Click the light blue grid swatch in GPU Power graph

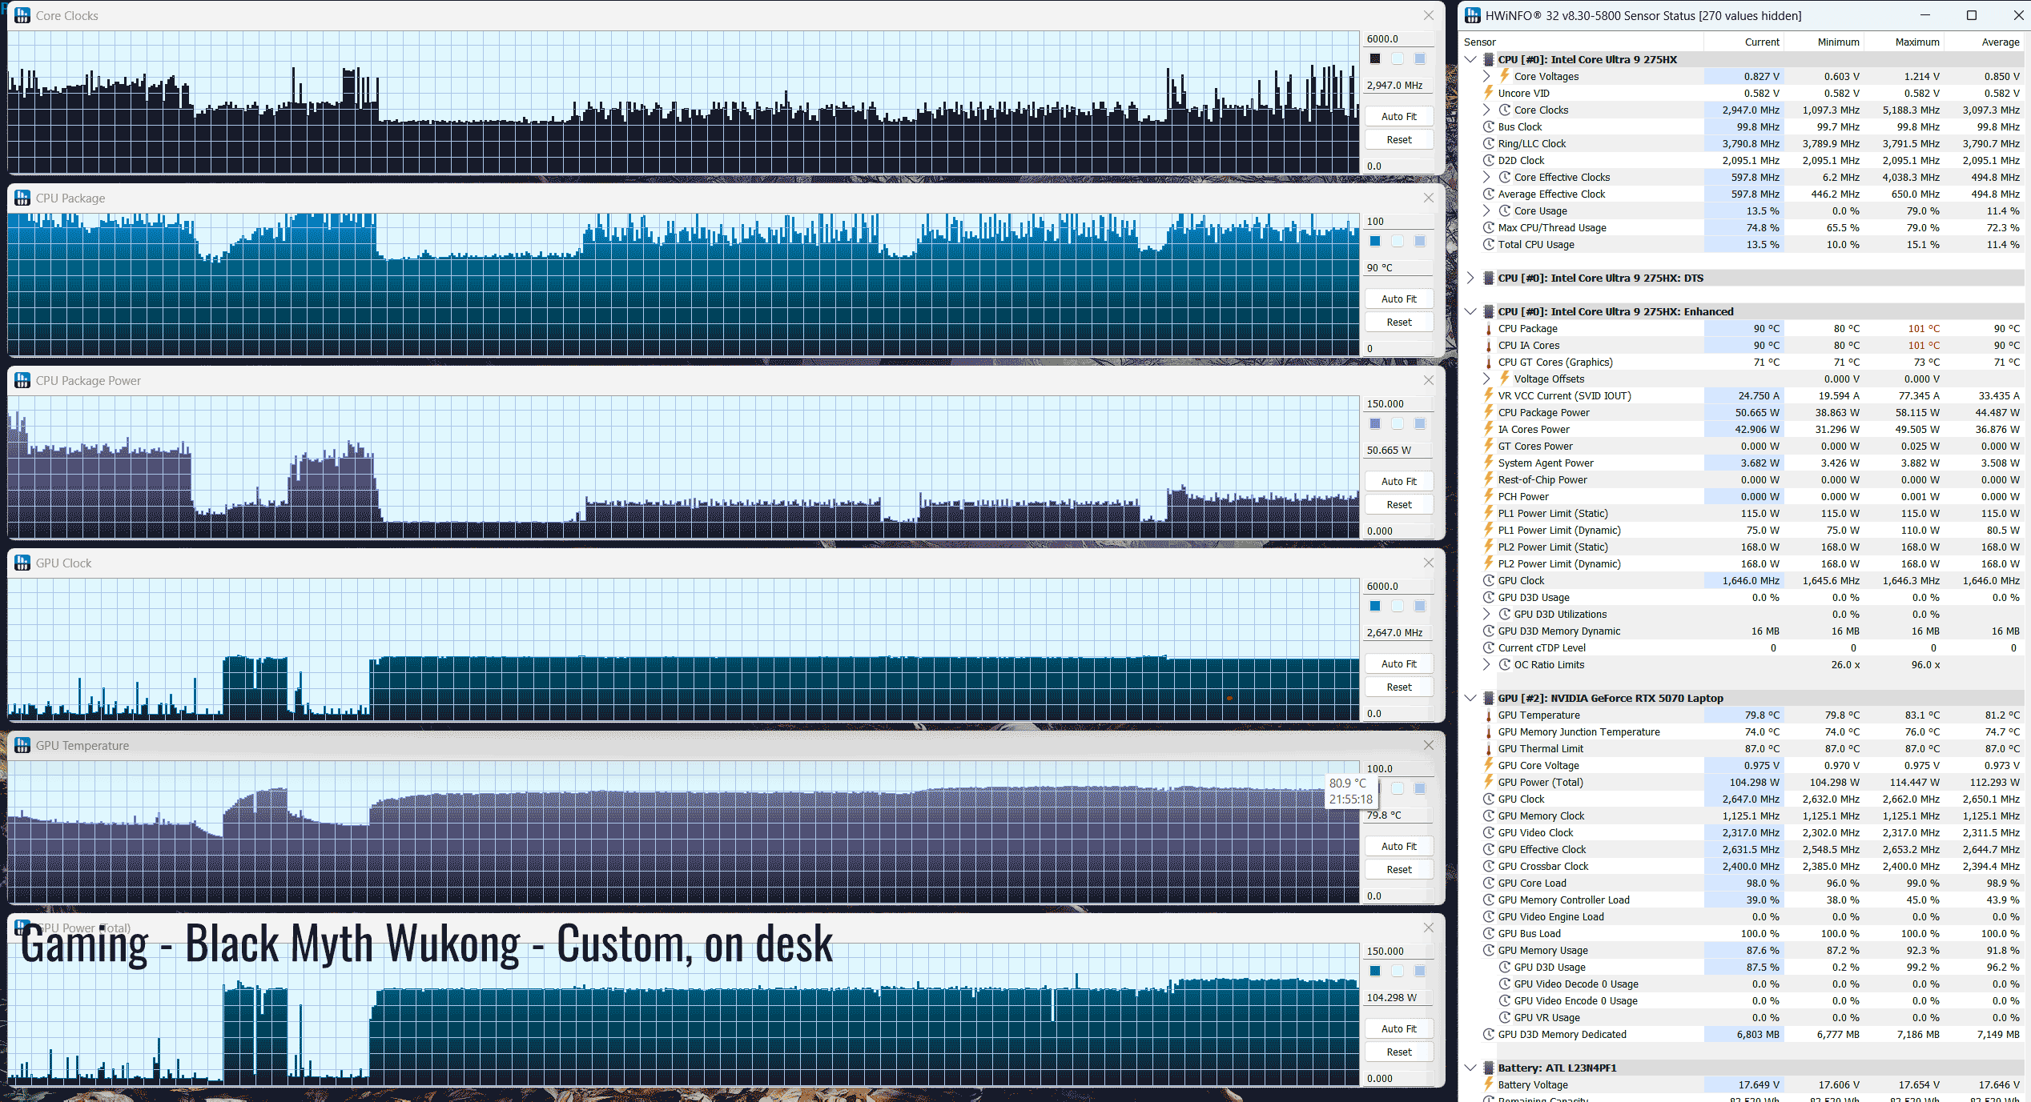(1420, 971)
